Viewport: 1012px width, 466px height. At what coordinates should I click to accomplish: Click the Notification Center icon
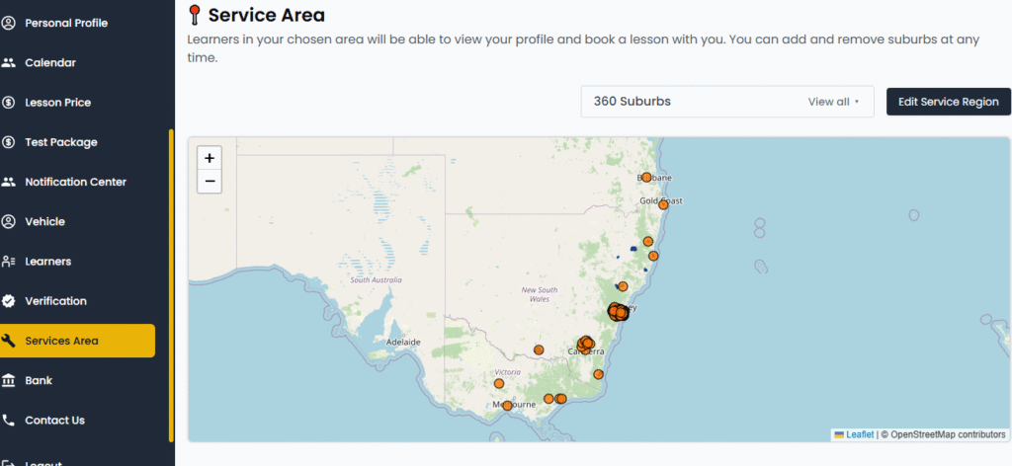tap(9, 182)
